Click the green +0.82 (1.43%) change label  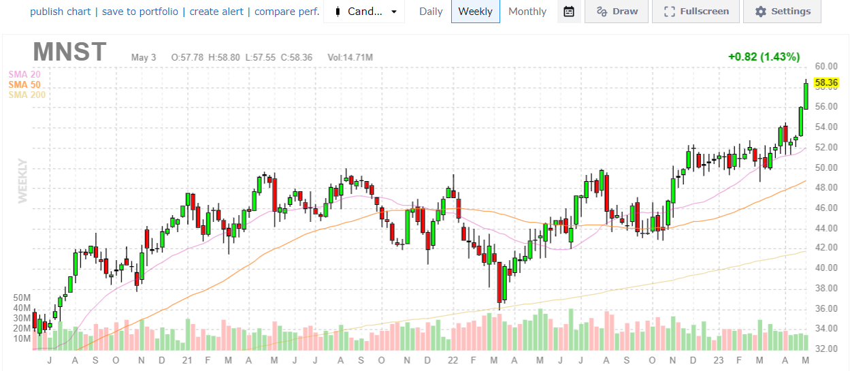[x=764, y=57]
